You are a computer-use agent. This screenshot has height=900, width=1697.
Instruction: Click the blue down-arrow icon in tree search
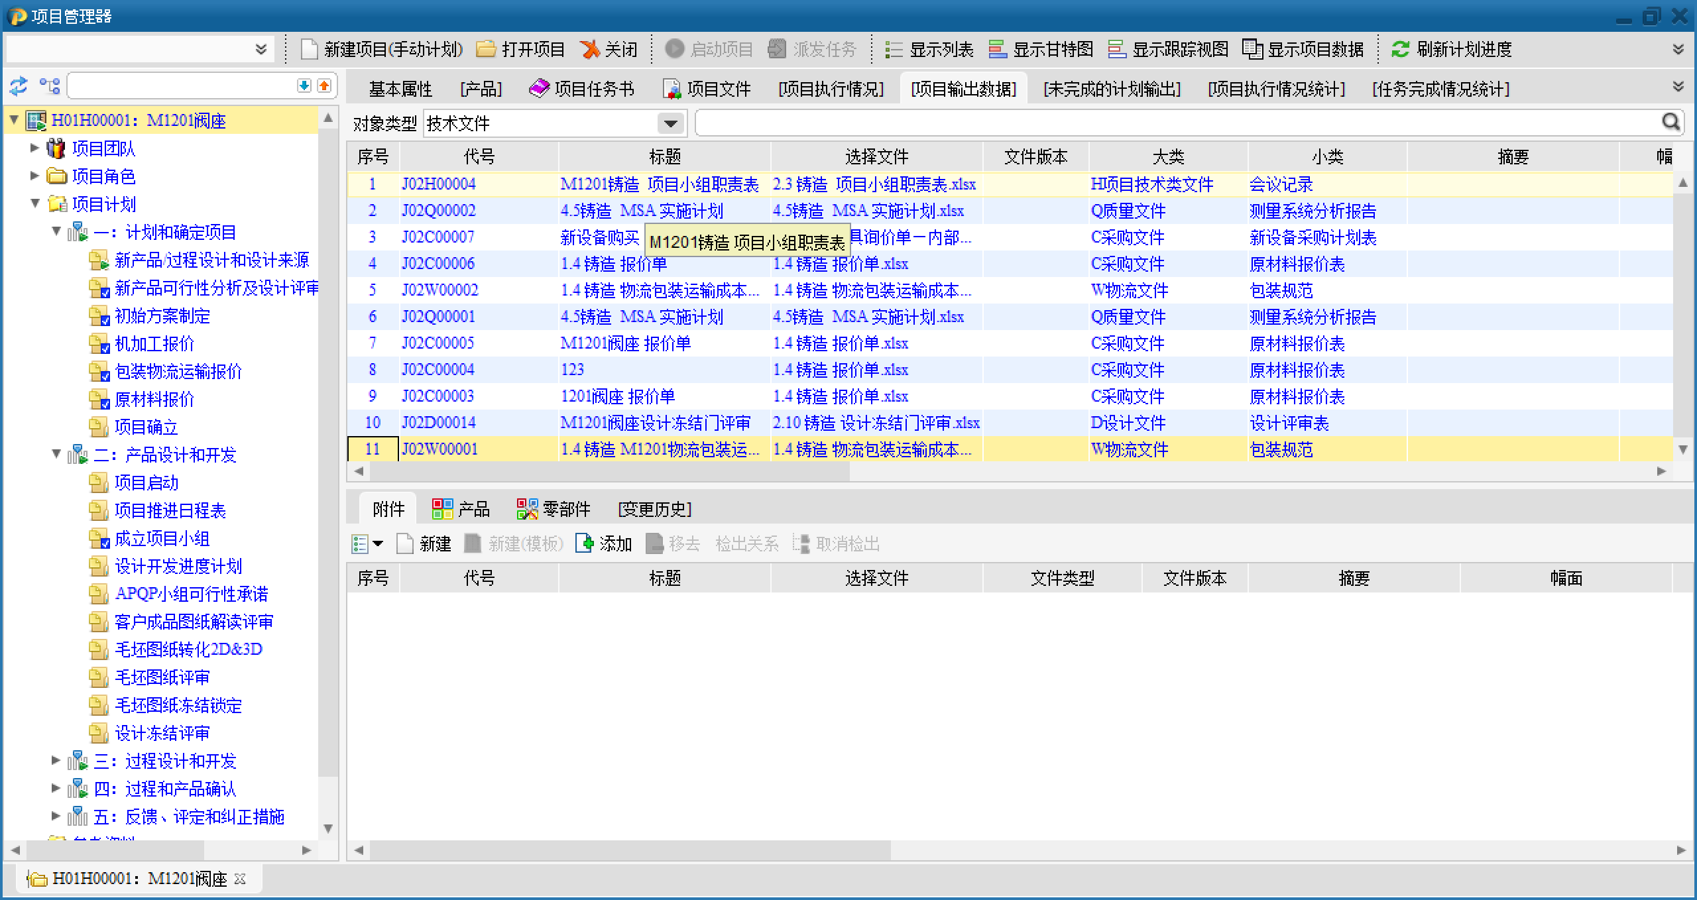tap(304, 86)
